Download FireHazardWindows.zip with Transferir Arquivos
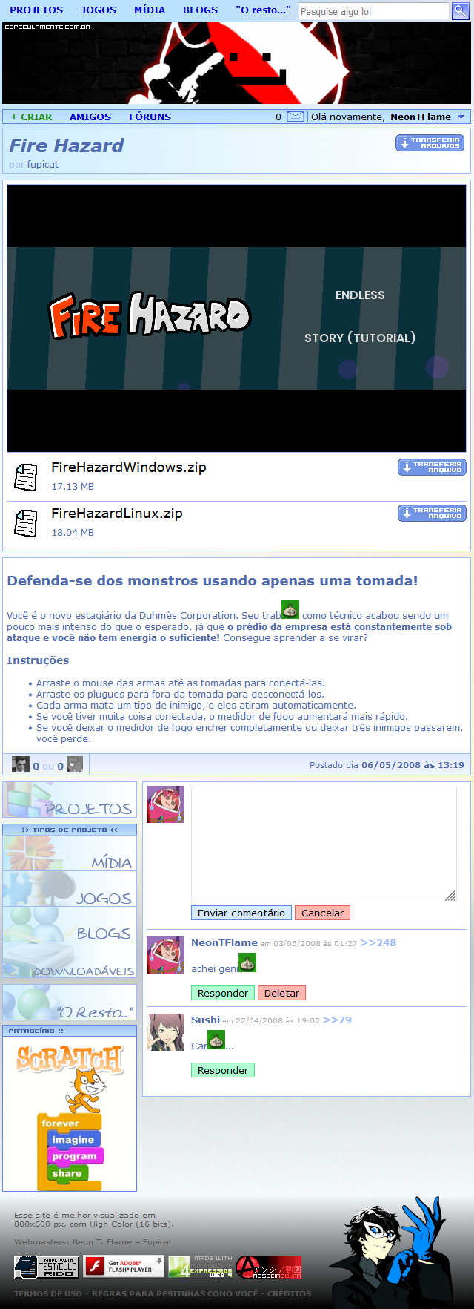Screen dimensions: 474x1309 (432, 467)
